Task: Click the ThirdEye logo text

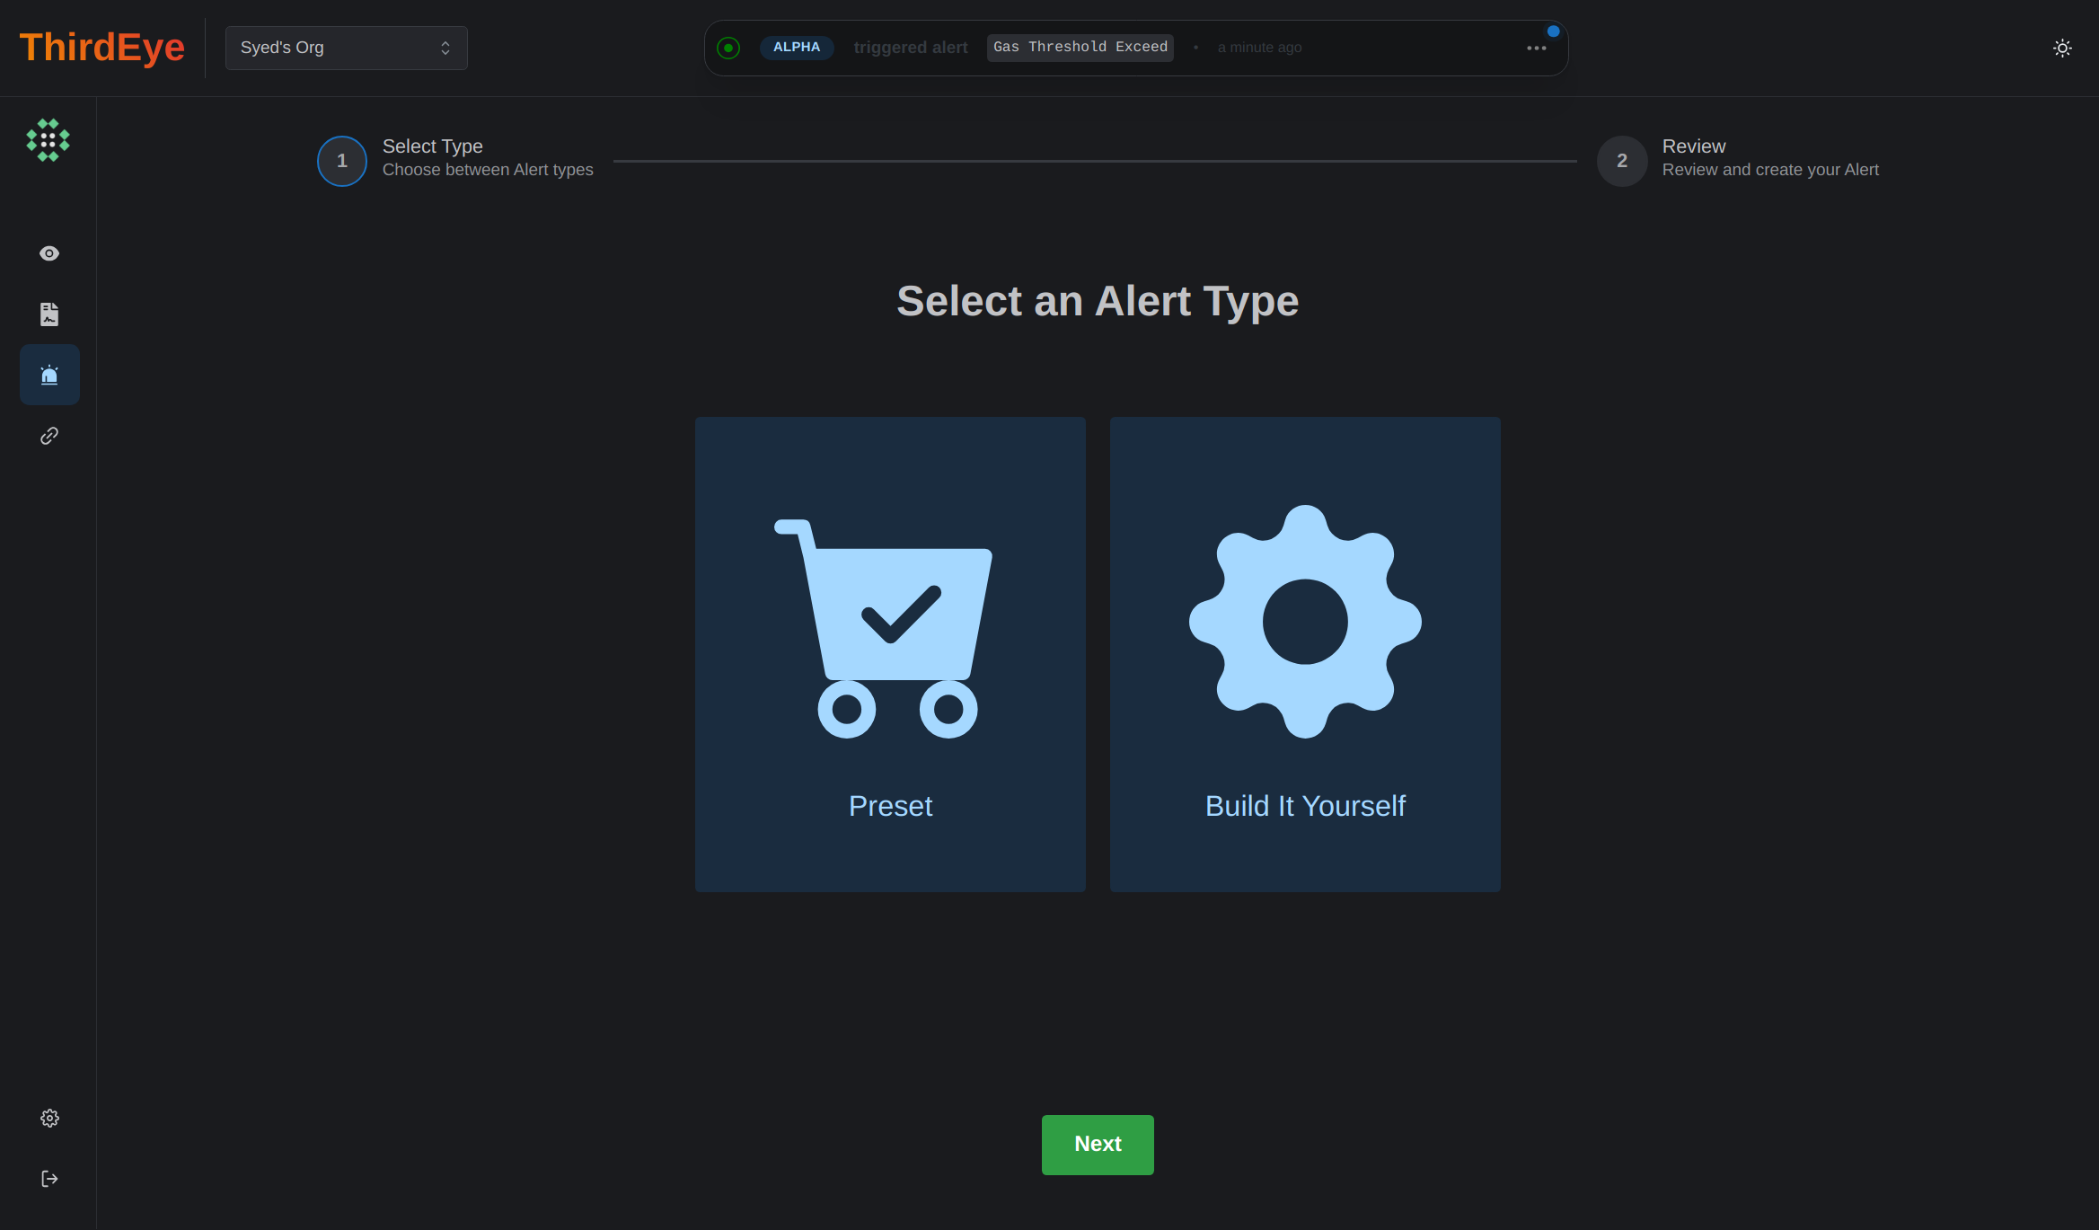Action: [x=102, y=48]
